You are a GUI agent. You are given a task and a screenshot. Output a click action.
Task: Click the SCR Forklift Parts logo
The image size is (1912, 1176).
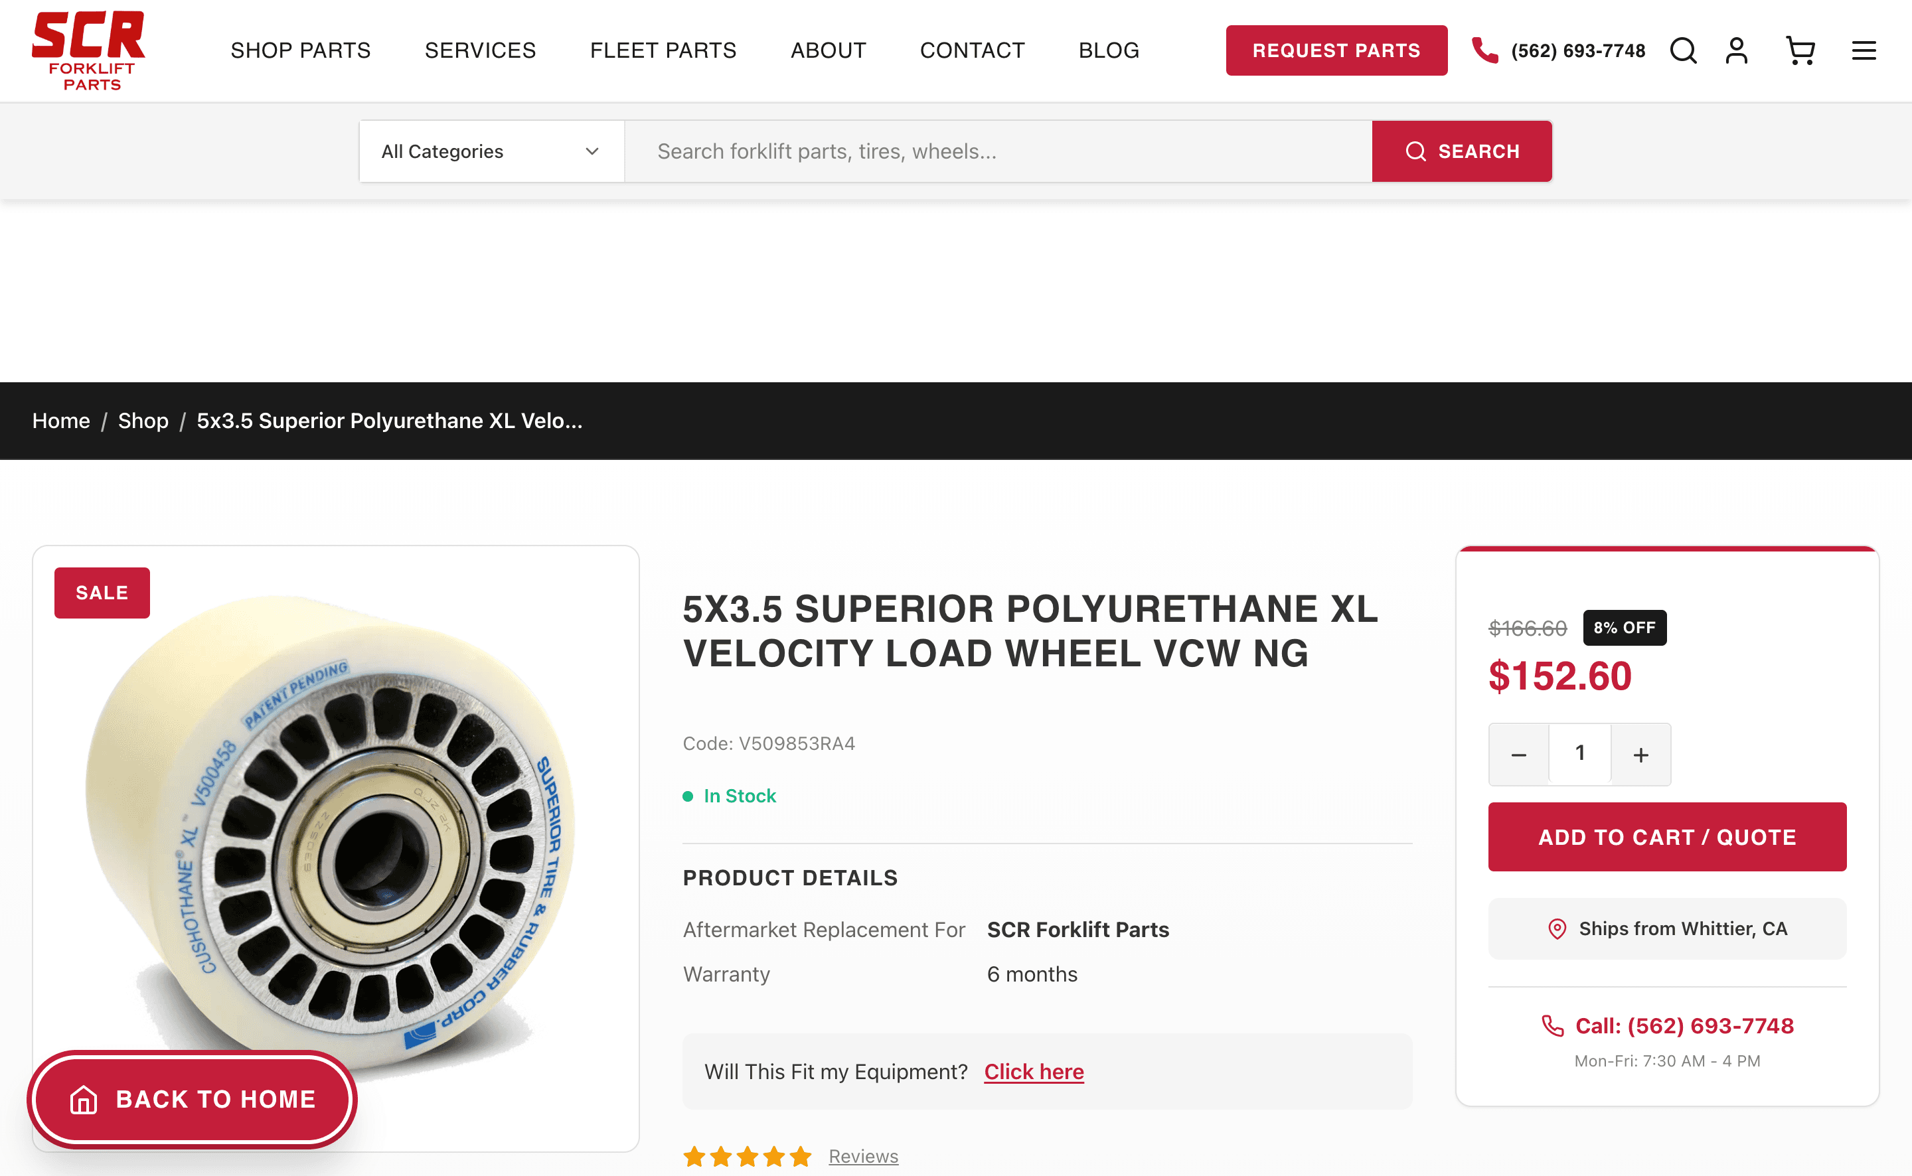89,50
